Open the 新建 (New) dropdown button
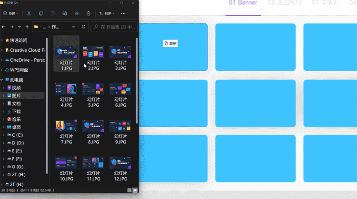The width and height of the screenshot is (357, 199). pyautogui.click(x=10, y=13)
